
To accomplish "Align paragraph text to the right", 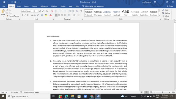I will pos(62,15).
